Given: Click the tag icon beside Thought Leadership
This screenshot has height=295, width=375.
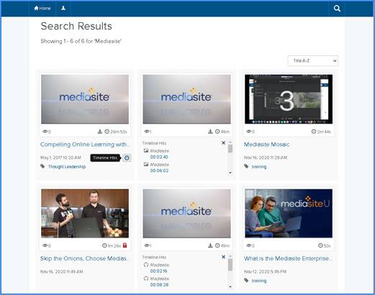Looking at the screenshot, I should 42,167.
